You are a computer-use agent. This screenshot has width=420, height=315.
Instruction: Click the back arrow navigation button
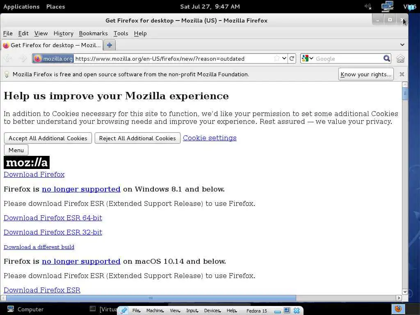point(8,58)
